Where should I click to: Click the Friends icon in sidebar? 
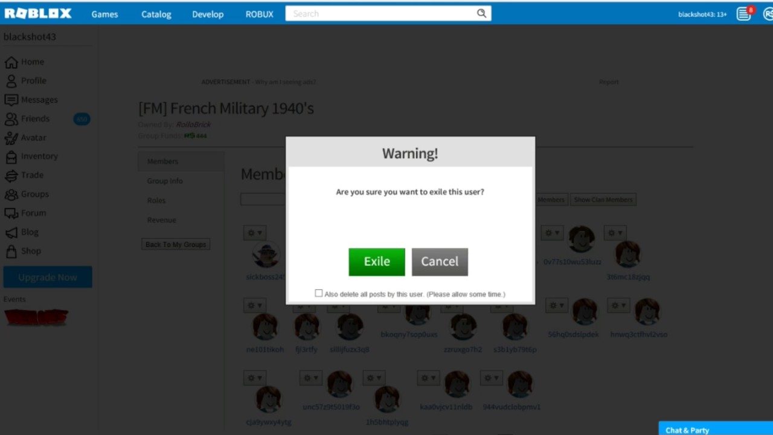click(11, 119)
